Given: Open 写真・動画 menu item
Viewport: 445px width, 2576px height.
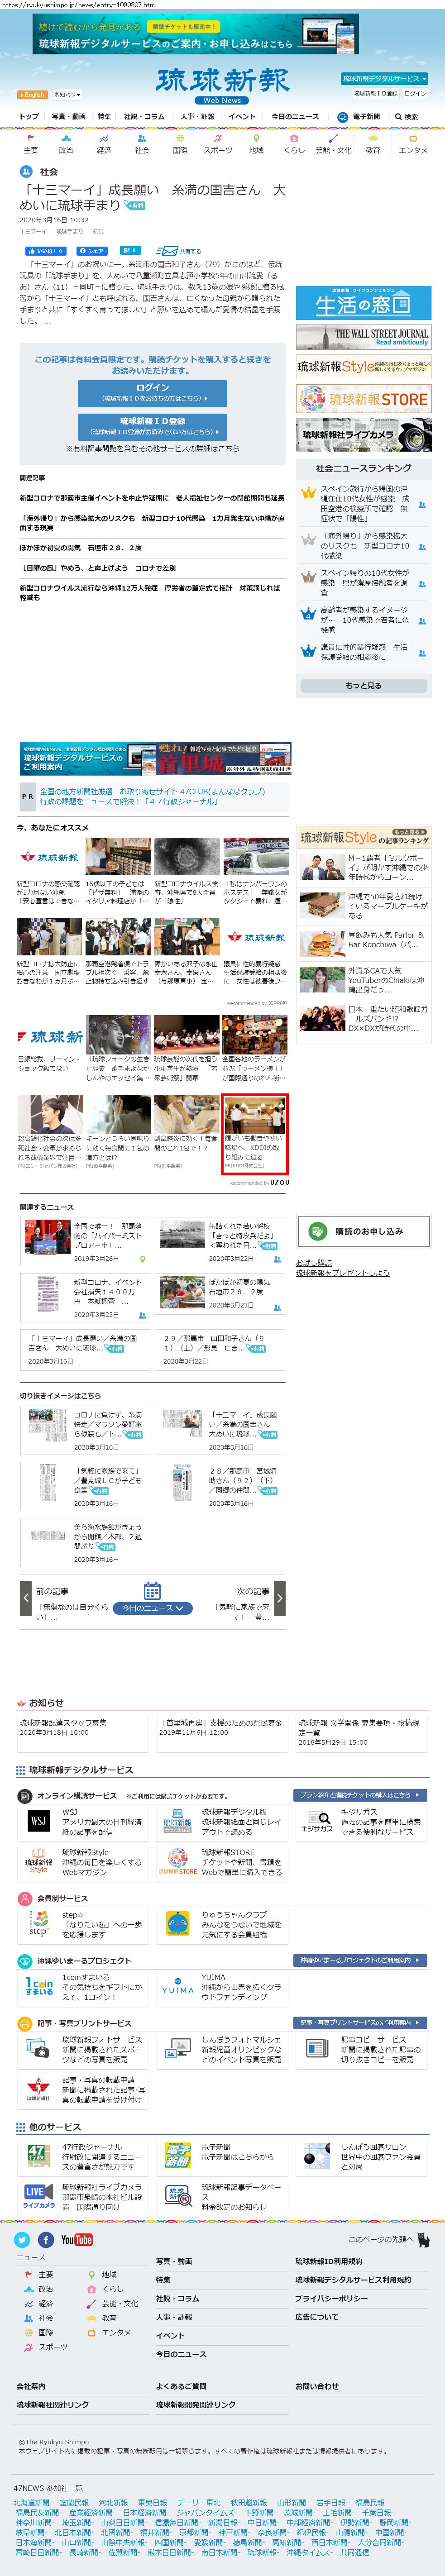Looking at the screenshot, I should 69,117.
